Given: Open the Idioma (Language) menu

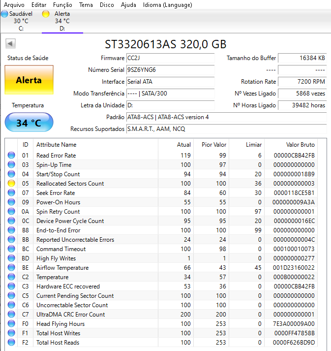Looking at the screenshot, I should coord(168,5).
